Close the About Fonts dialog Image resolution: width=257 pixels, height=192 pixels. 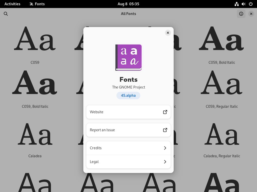[168, 33]
